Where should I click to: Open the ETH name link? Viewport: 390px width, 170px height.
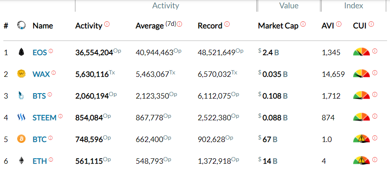[x=39, y=161]
